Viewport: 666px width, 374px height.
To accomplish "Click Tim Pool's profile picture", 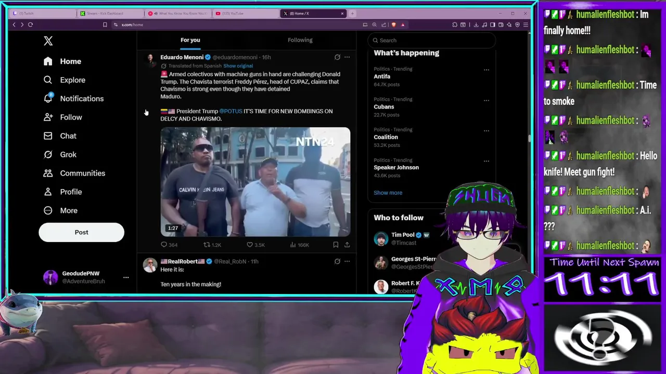I will point(381,239).
